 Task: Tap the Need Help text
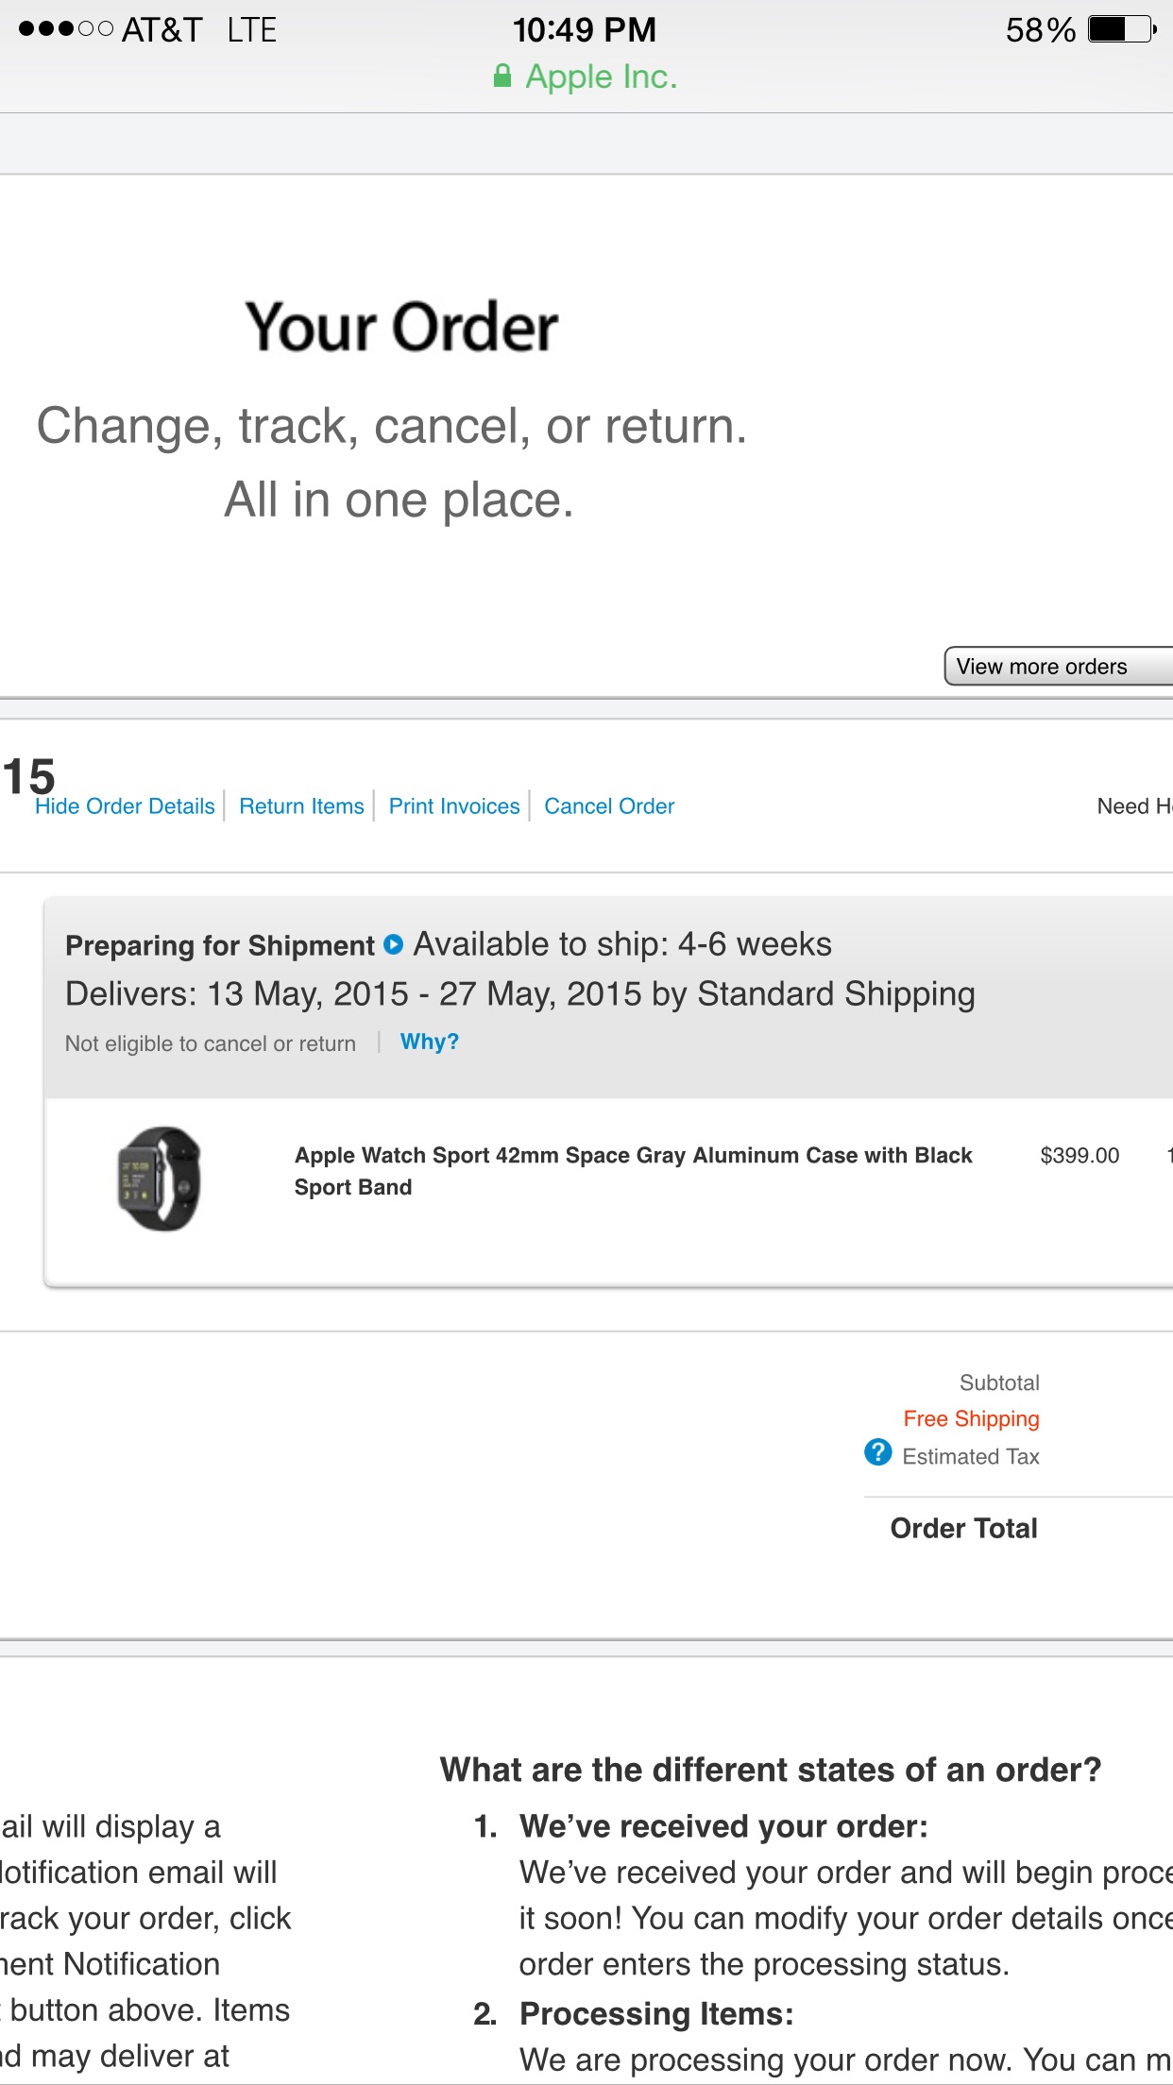click(x=1133, y=806)
